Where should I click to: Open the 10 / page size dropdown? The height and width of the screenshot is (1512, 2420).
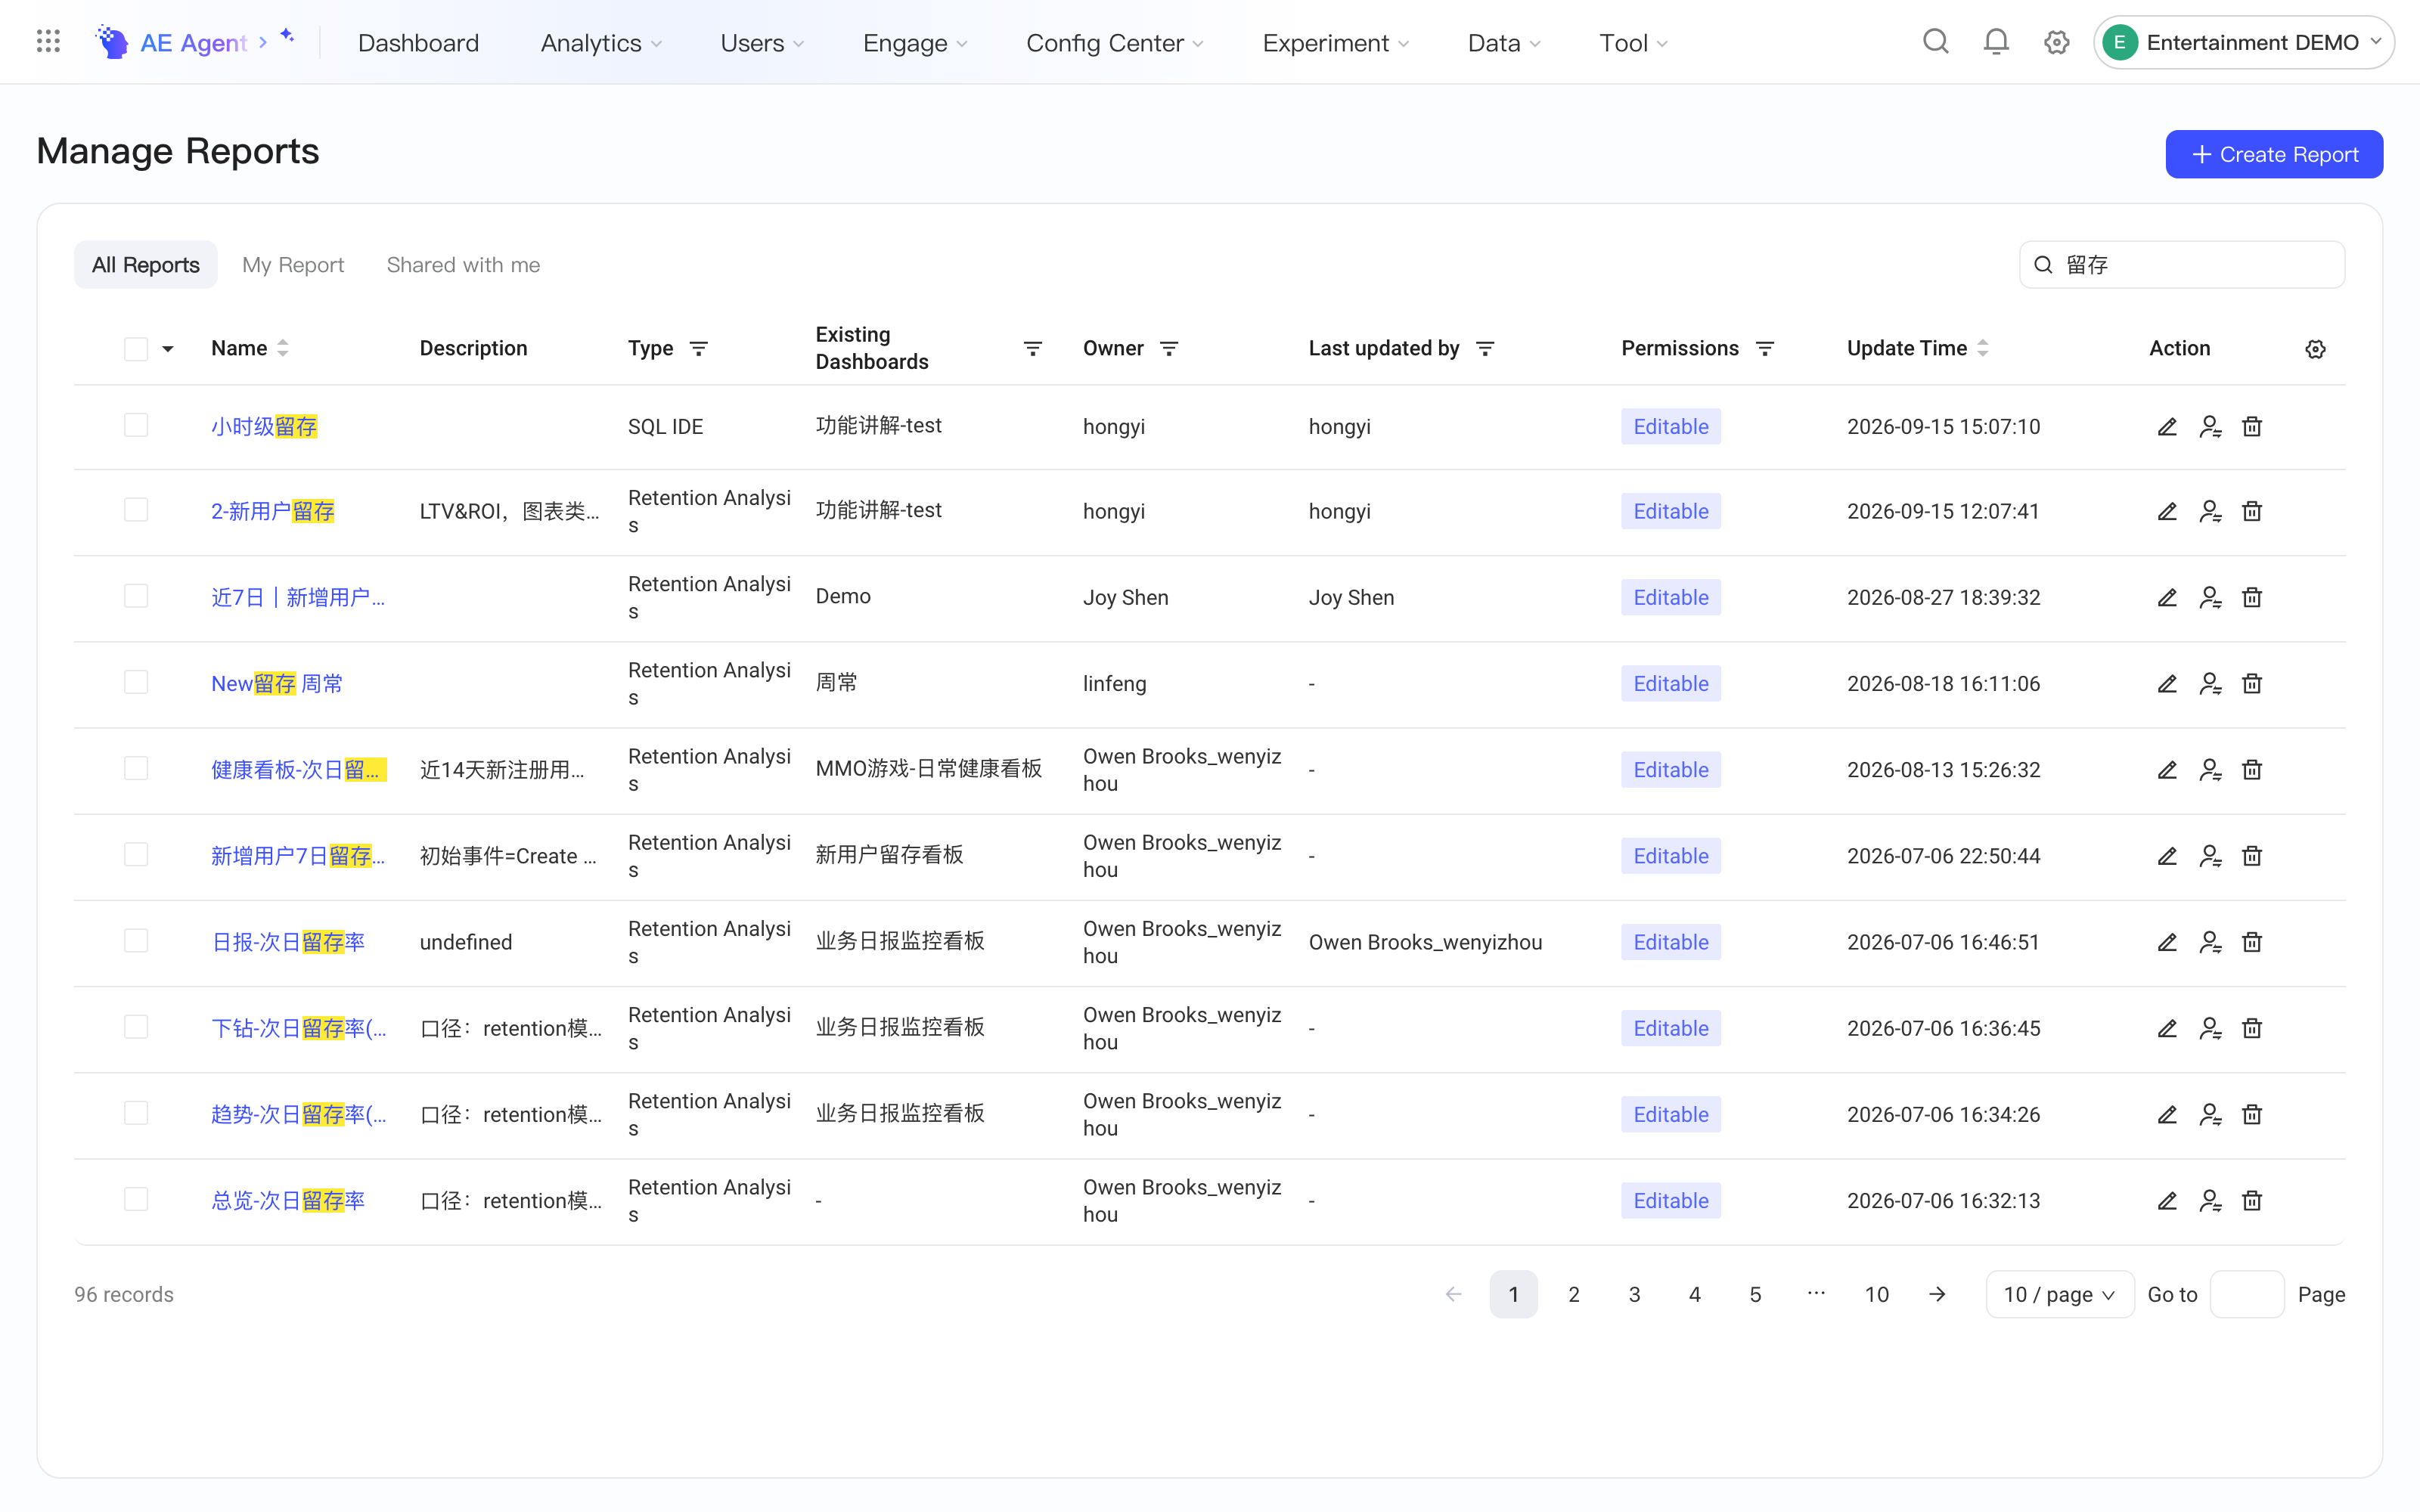2059,1295
